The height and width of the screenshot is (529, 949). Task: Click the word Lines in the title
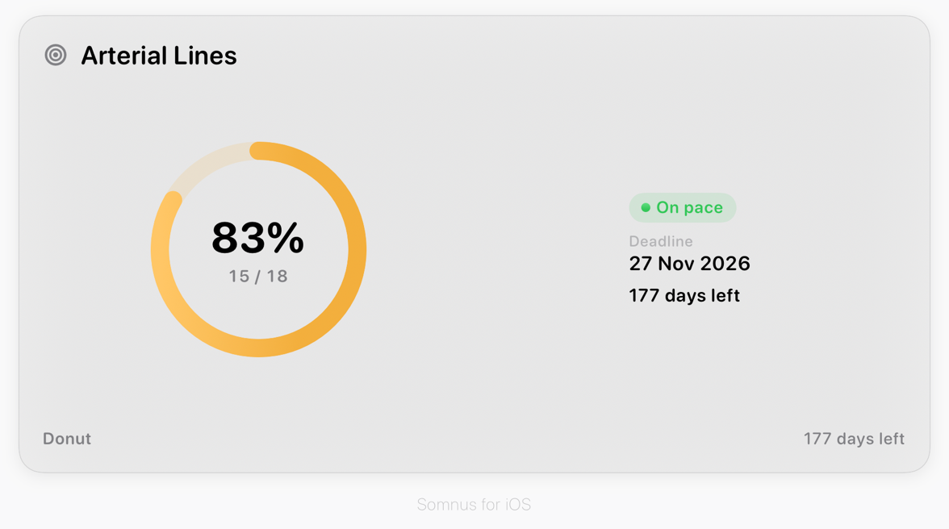205,56
